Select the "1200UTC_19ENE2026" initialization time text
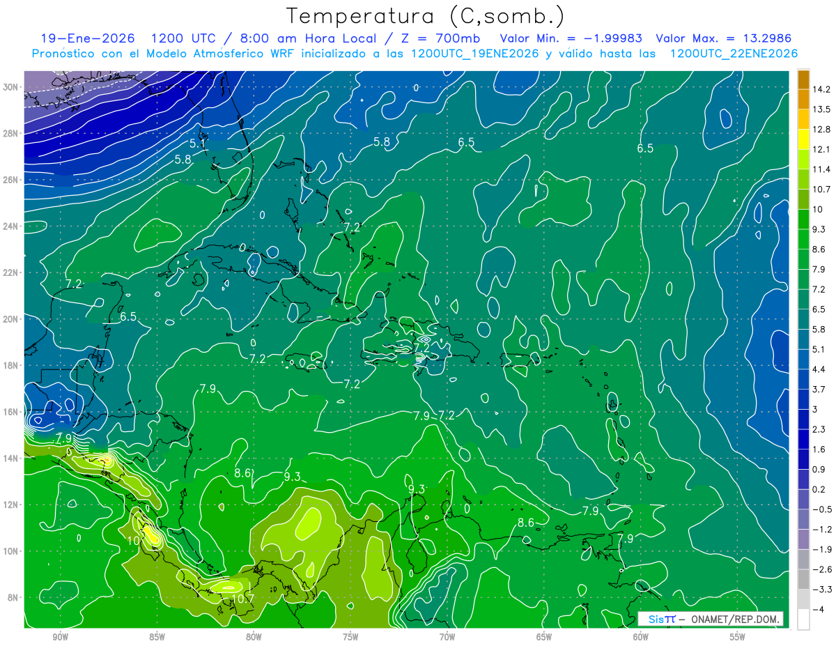 (475, 54)
